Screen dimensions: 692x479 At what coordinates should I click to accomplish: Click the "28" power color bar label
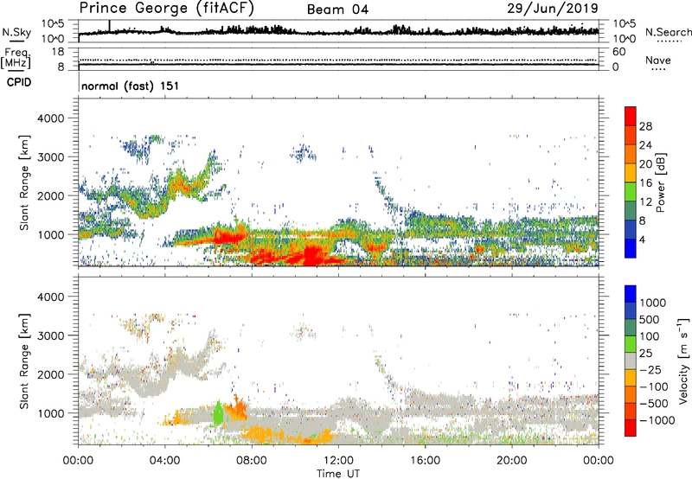pos(645,126)
